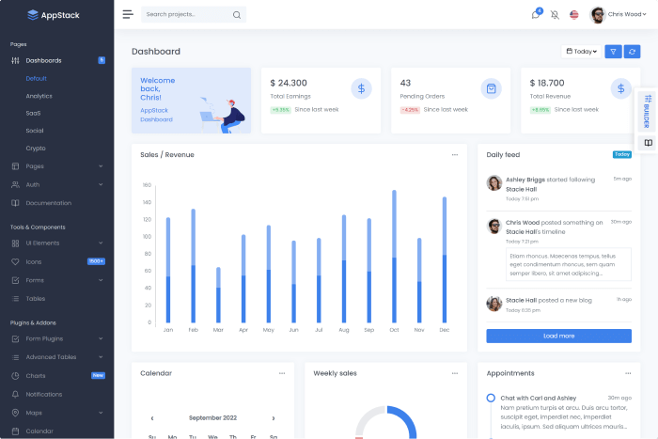
Task: Click the blue filter button
Action: pos(613,51)
